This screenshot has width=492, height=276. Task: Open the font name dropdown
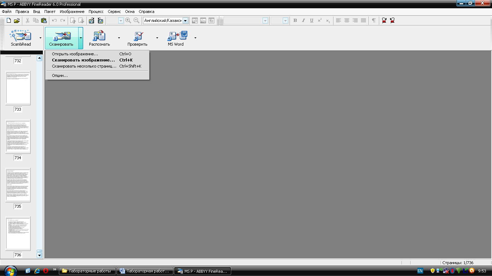pyautogui.click(x=265, y=21)
